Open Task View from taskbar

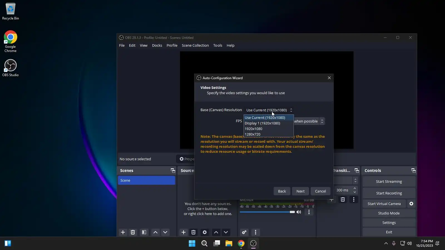click(x=217, y=244)
